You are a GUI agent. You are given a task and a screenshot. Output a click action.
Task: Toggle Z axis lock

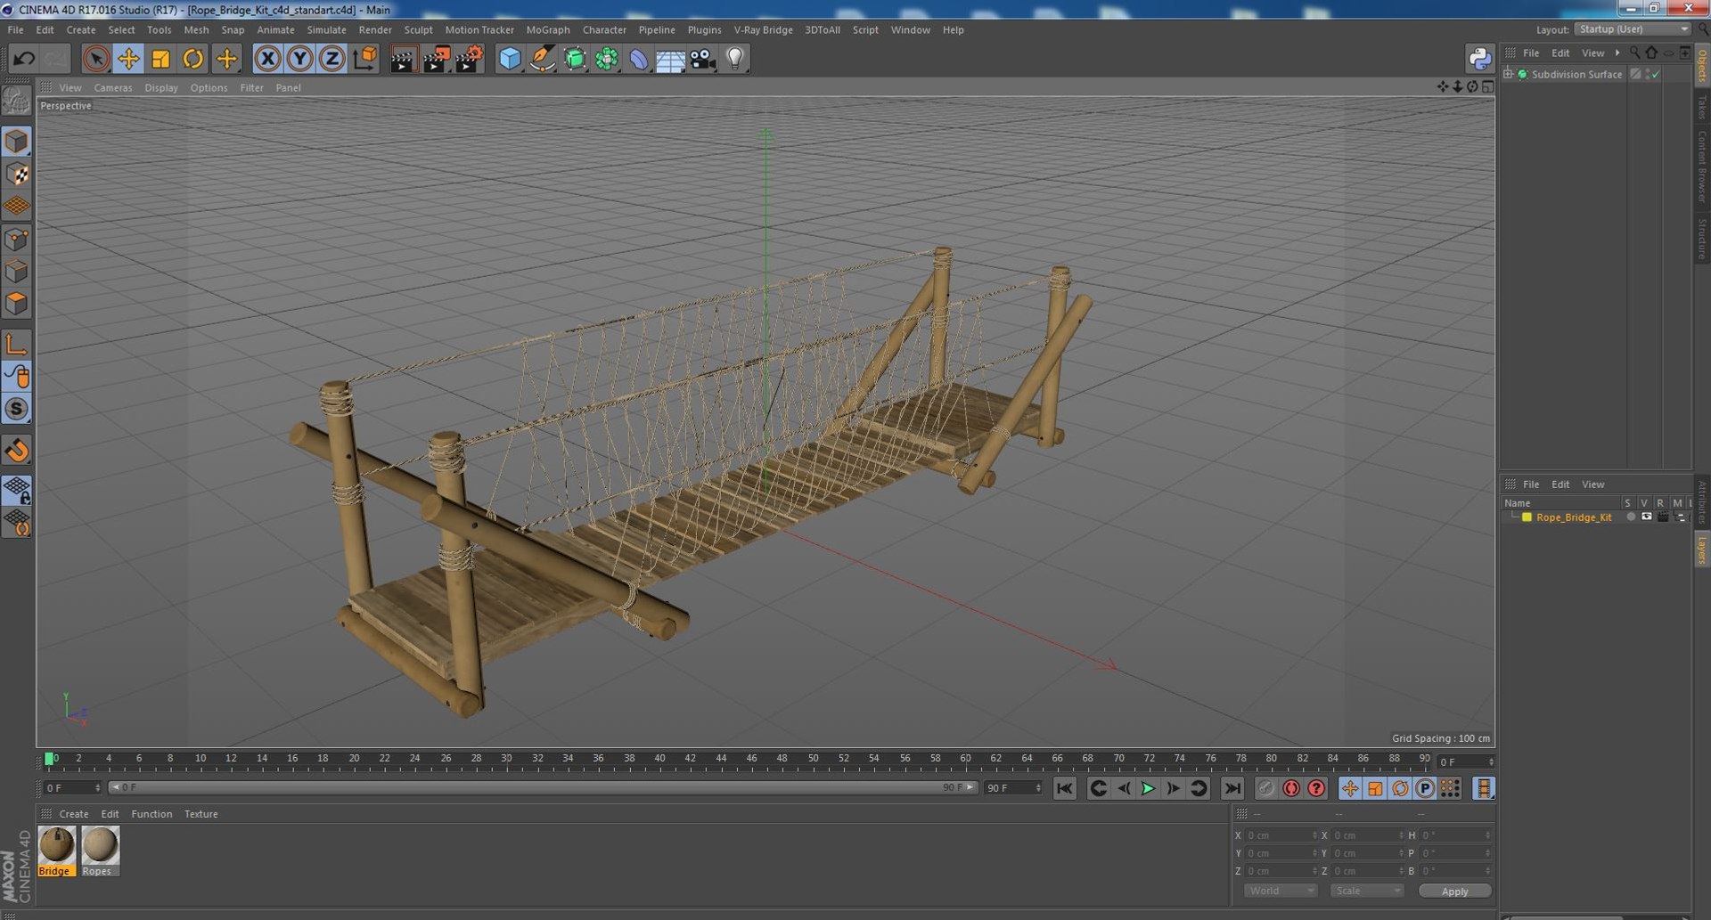[x=332, y=59]
